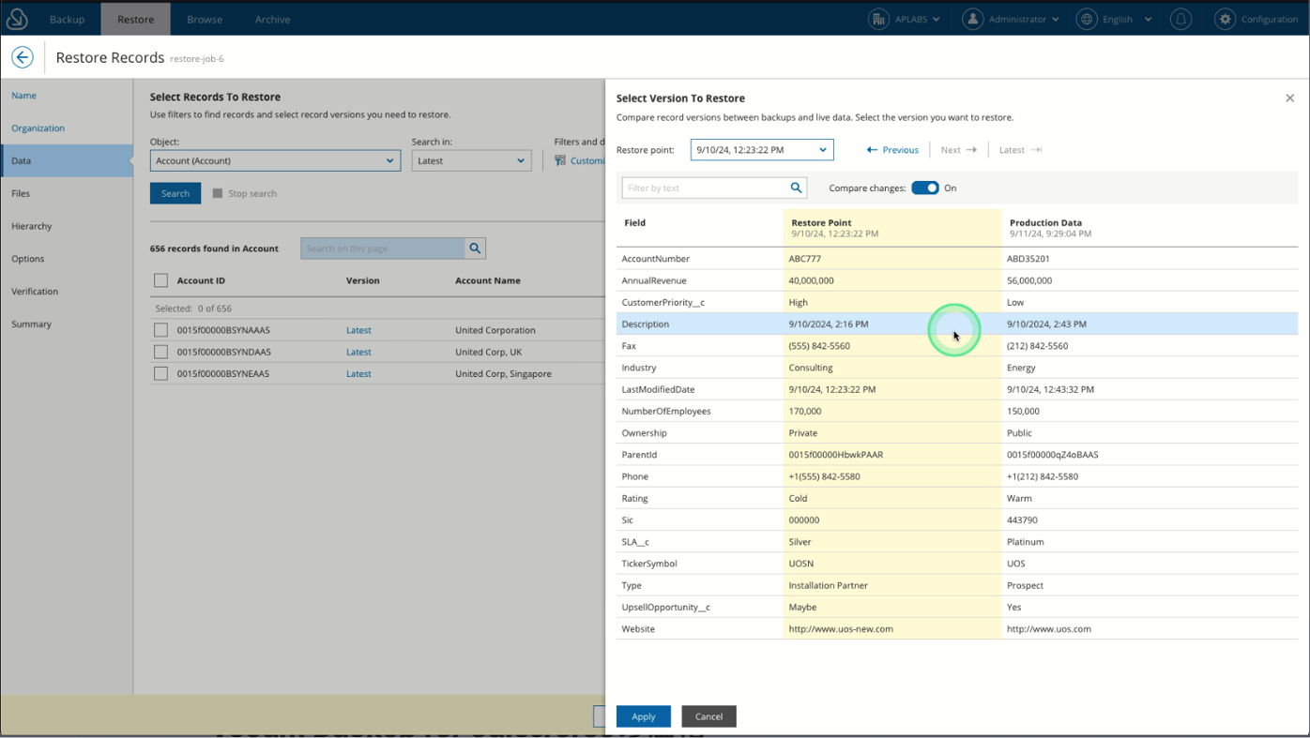This screenshot has height=738, width=1310.
Task: Click the APLABS organization building icon
Action: coord(879,18)
